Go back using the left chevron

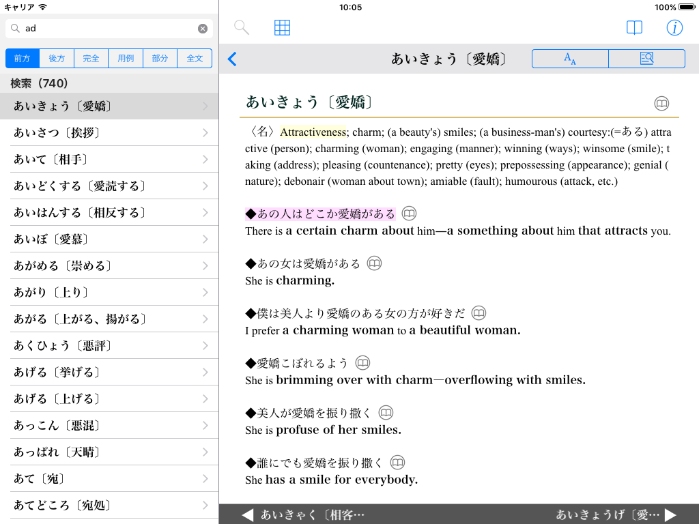pos(232,59)
